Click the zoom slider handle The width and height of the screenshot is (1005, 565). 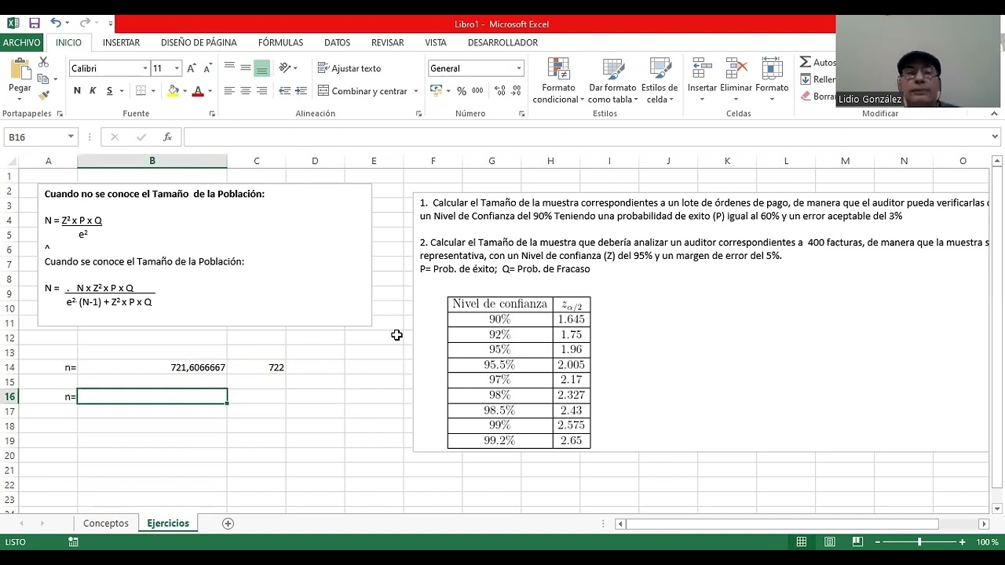click(x=919, y=542)
